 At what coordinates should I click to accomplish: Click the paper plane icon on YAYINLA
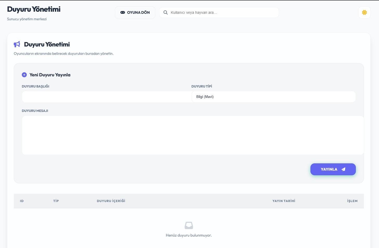coord(343,169)
